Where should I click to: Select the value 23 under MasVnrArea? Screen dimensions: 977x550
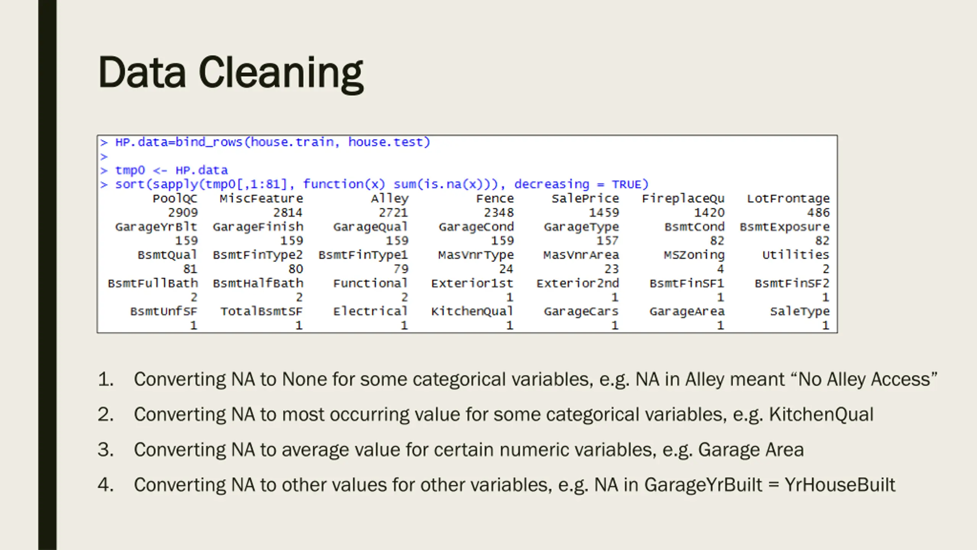click(612, 269)
